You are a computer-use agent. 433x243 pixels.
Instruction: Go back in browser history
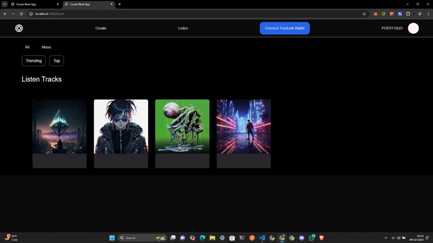point(5,14)
